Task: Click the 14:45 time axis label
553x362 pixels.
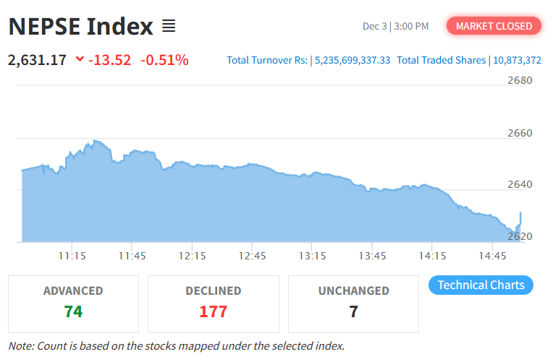Action: pyautogui.click(x=492, y=256)
